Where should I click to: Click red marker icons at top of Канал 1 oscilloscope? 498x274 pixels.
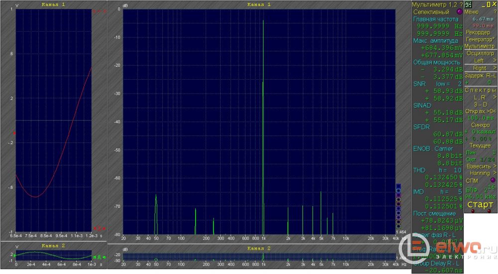click(100, 11)
